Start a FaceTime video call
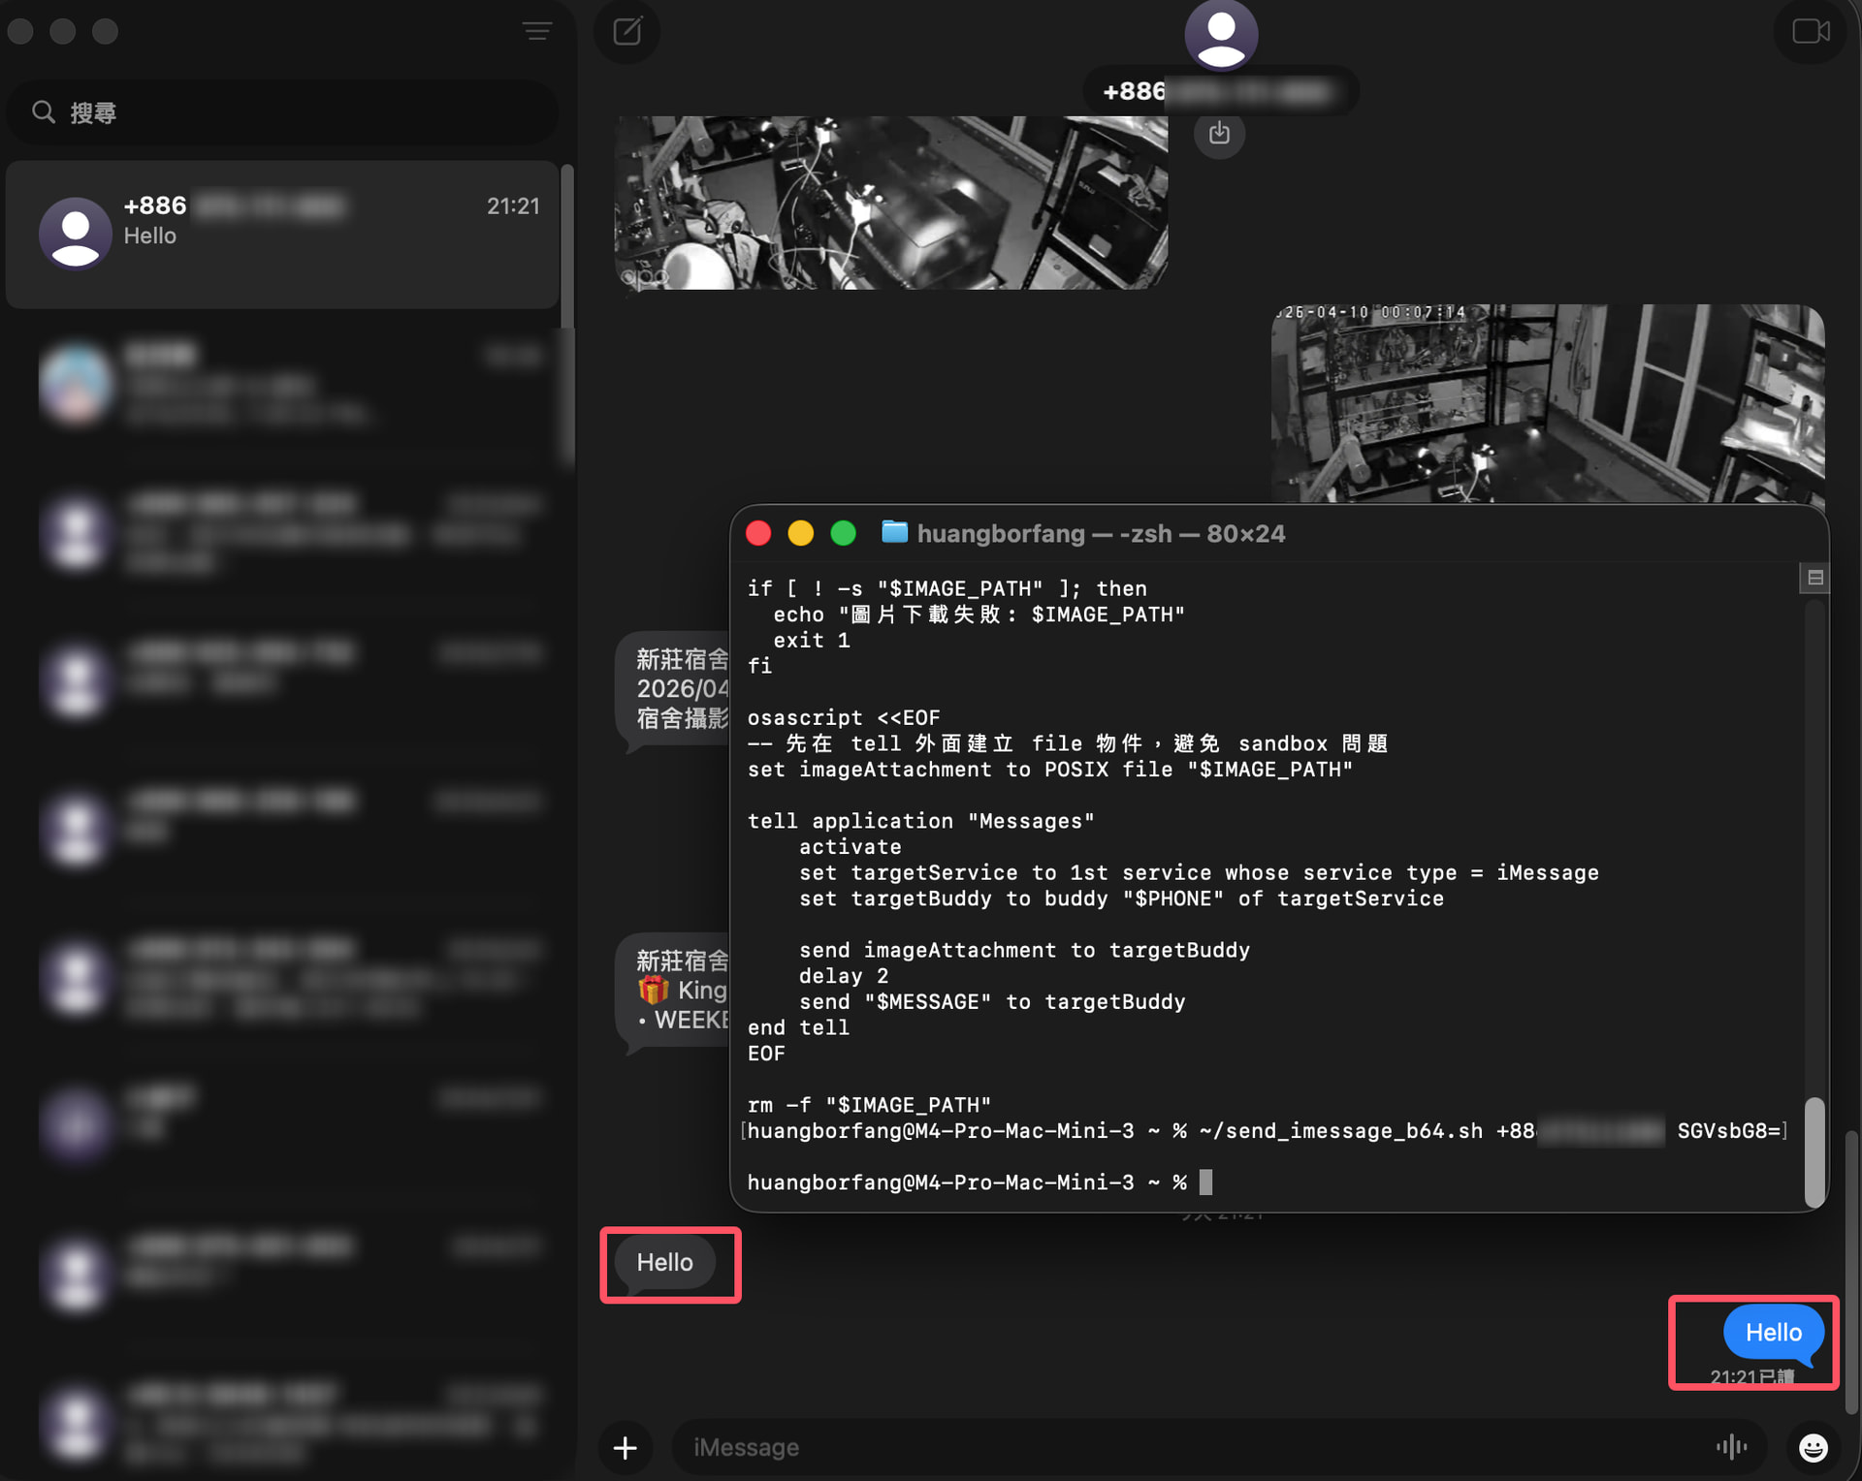The width and height of the screenshot is (1862, 1481). click(x=1810, y=31)
